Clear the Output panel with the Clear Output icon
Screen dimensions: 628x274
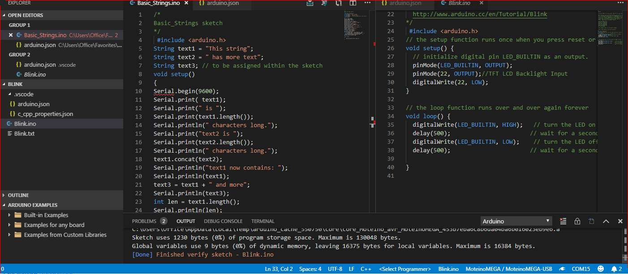point(563,221)
